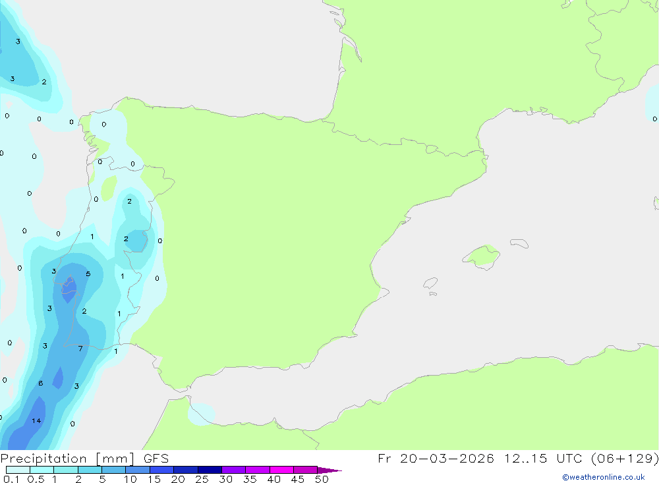659x483 pixels.
Task: Pick the 10–15 mm legend swatch
Action: tap(138, 470)
